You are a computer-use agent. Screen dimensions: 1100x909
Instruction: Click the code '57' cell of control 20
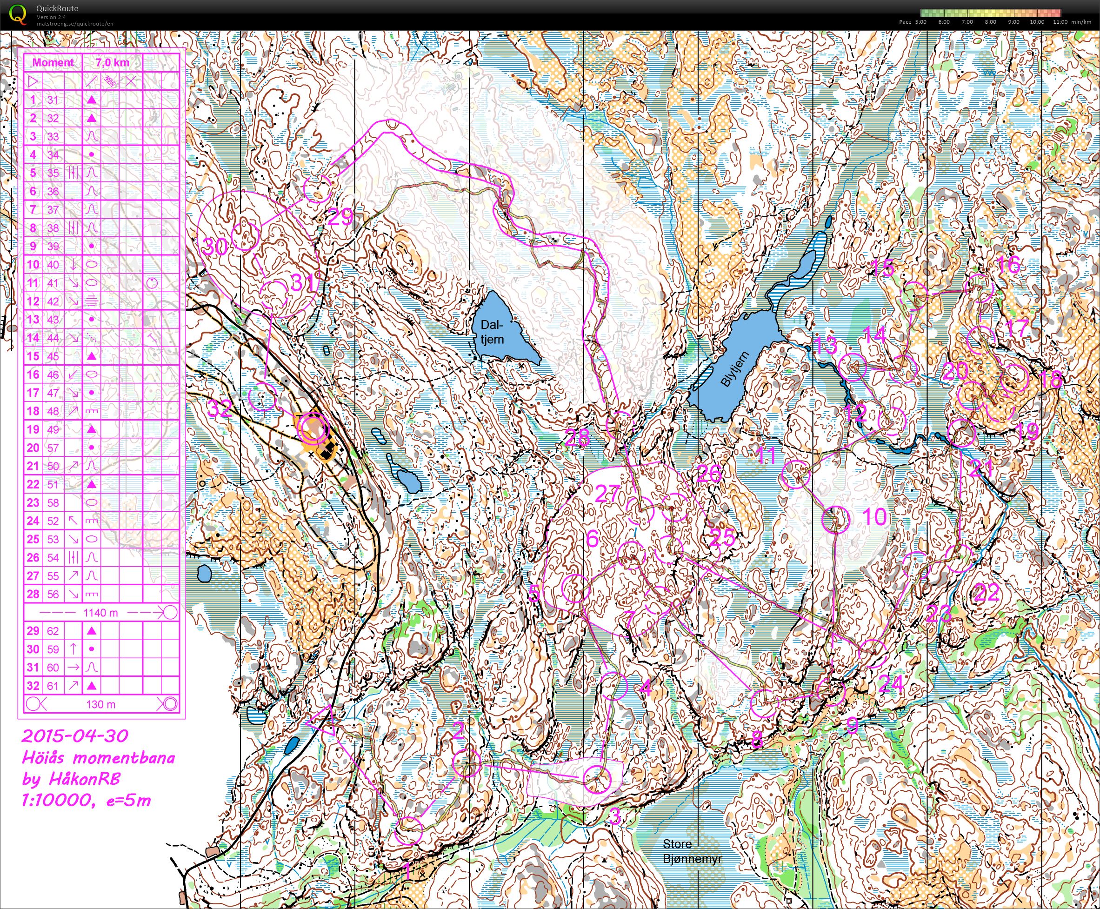(x=53, y=448)
